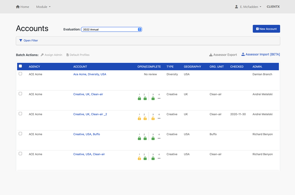Screen dimensions: 295x195
Task: Sort by the OPEN/COMPLETE column header
Action: pyautogui.click(x=149, y=67)
